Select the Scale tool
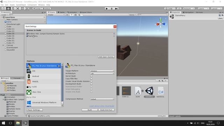Image resolution: width=224 pixels, height=126 pixels. coord(18,8)
